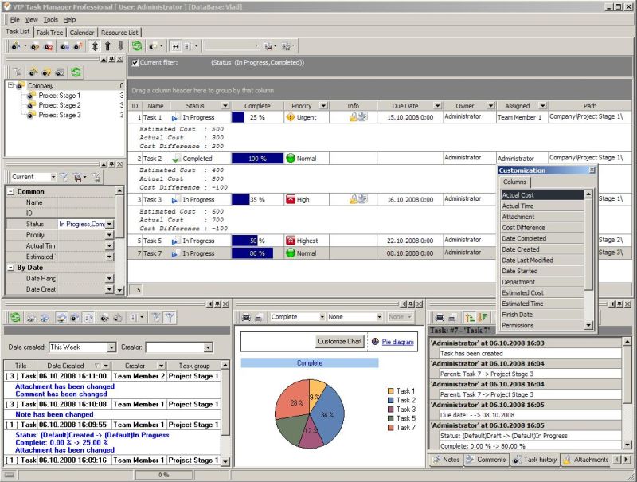
Task: Click the orange descending sort icon in task history panel
Action: point(483,317)
